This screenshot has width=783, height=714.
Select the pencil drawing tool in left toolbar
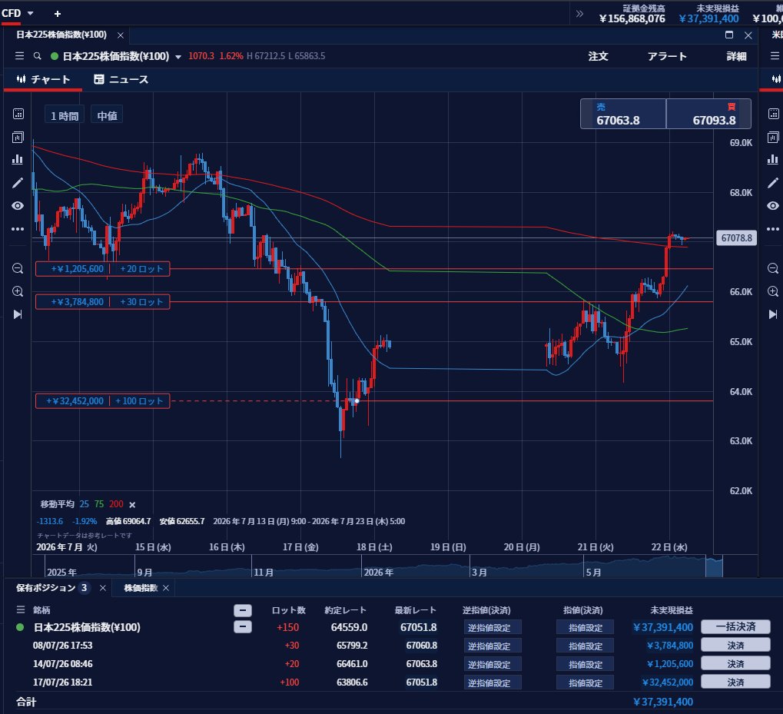click(x=18, y=183)
